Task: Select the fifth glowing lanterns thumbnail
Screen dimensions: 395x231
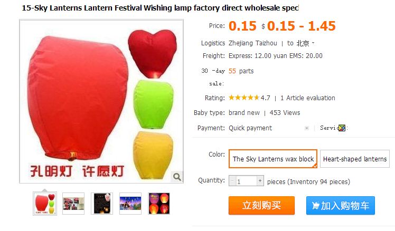Action: click(x=159, y=204)
